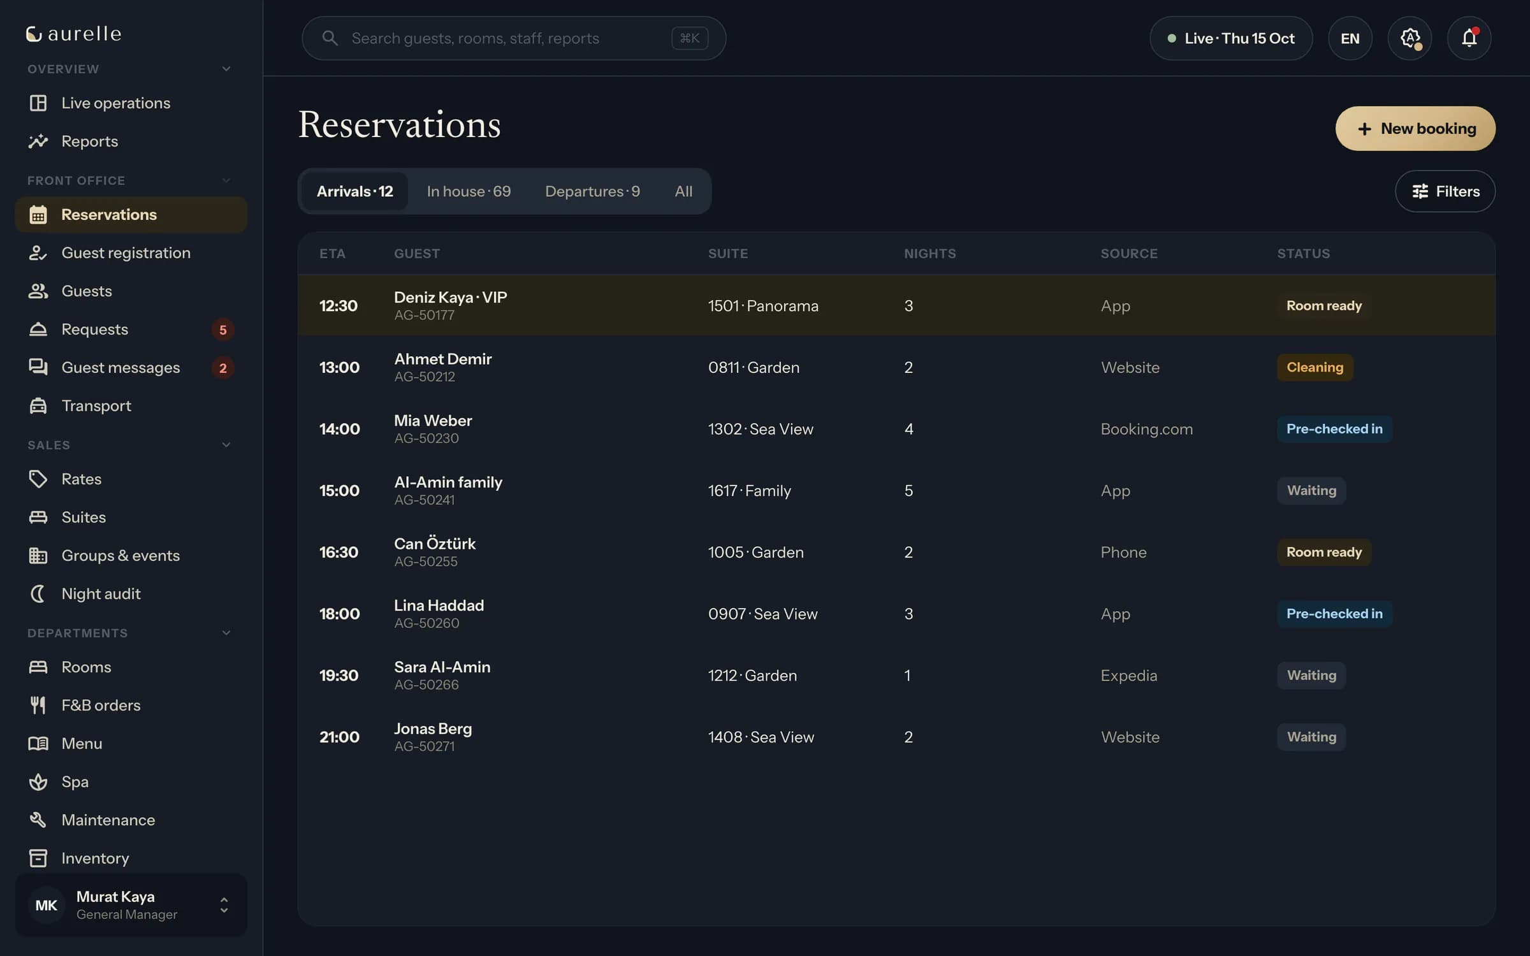1530x956 pixels.
Task: Select the Arrivals · 12 tab
Action: (354, 191)
